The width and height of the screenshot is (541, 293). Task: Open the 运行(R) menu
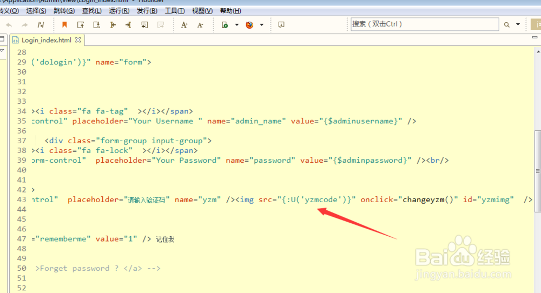(x=119, y=11)
